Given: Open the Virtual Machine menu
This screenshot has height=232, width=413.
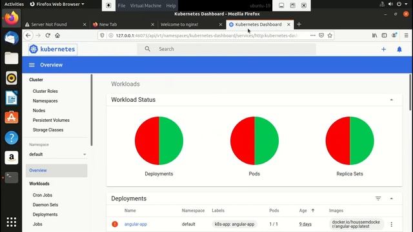Looking at the screenshot, I should pos(146,6).
